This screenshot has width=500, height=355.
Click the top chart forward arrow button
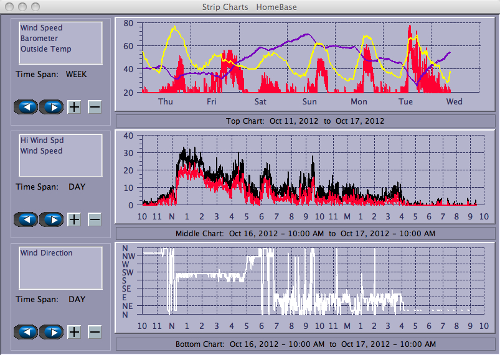[x=52, y=107]
